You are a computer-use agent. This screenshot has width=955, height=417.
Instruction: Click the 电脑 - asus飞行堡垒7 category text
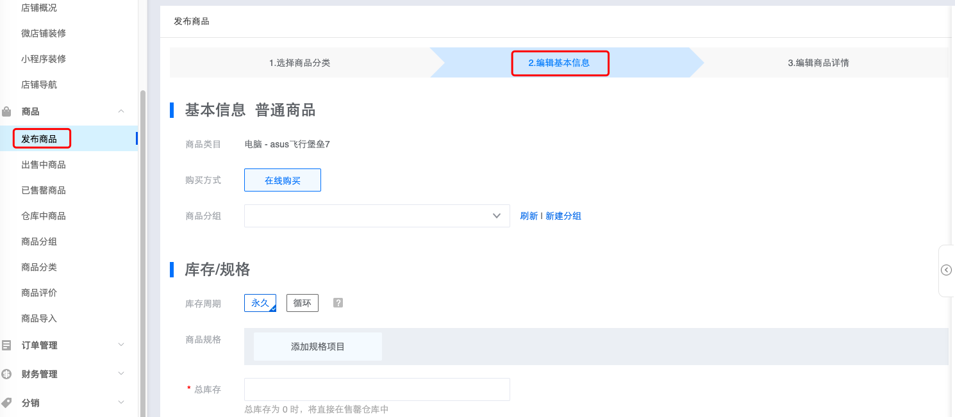tap(287, 145)
